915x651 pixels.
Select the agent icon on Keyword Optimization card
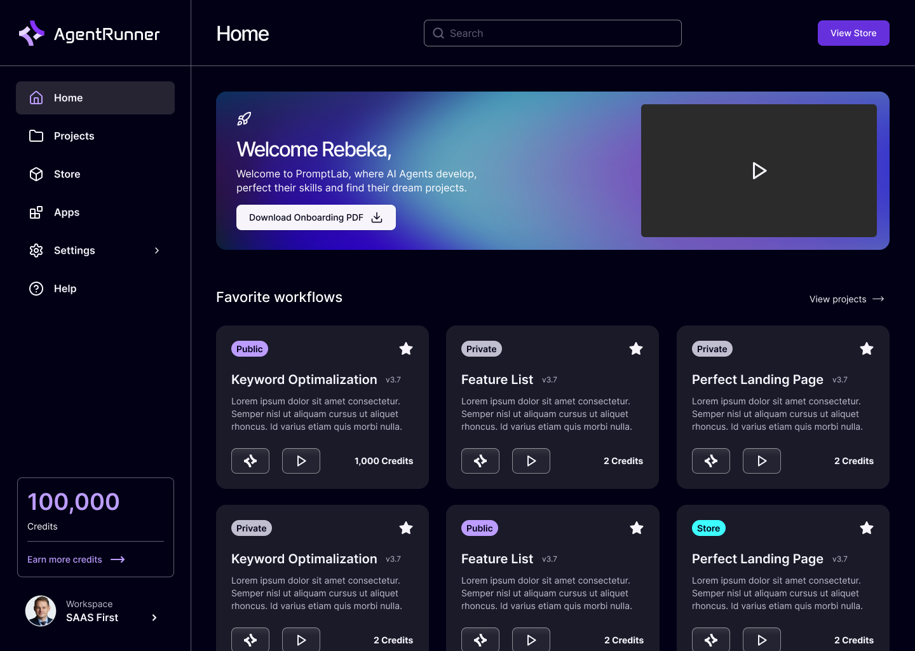250,460
